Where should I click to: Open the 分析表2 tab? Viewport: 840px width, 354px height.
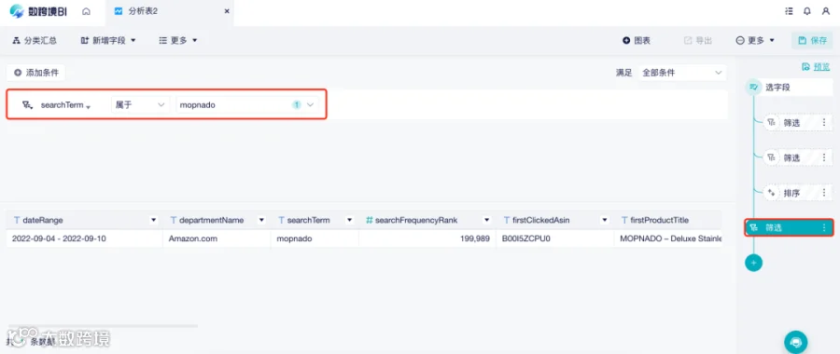[x=143, y=11]
